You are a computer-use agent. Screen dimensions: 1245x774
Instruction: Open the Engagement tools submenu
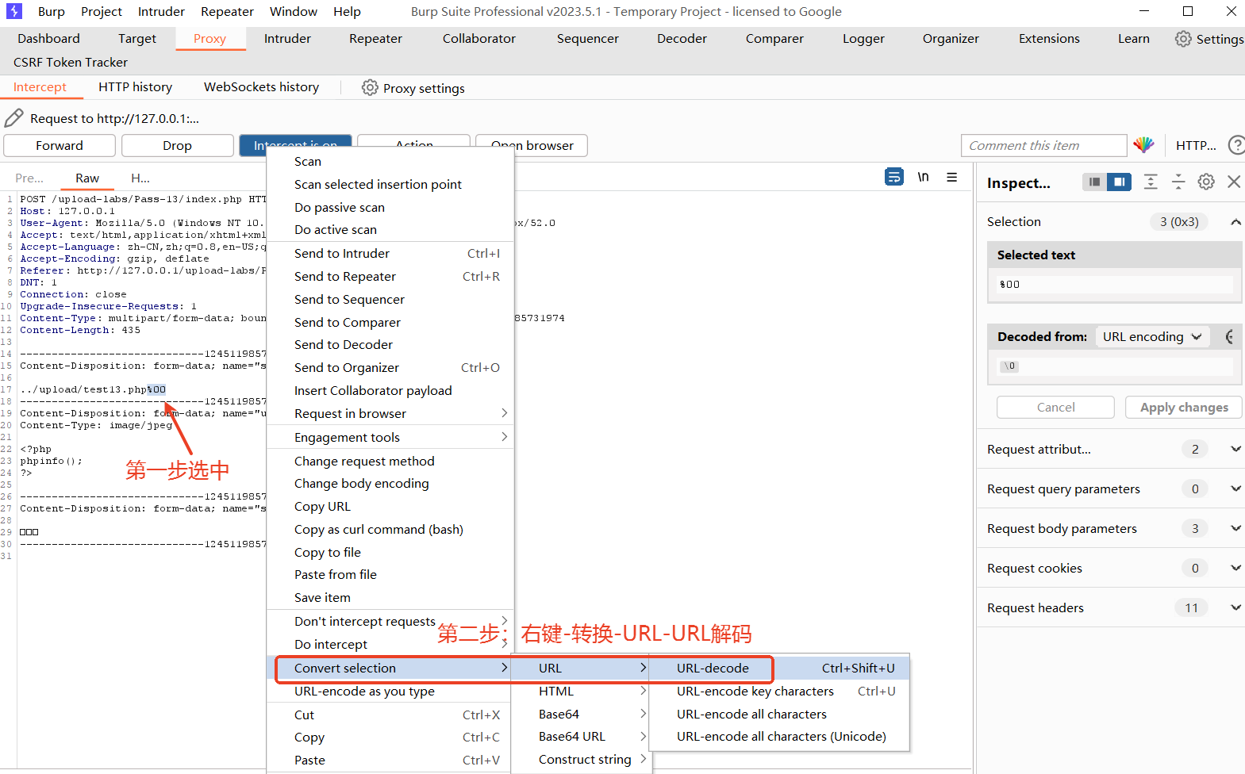pyautogui.click(x=390, y=437)
